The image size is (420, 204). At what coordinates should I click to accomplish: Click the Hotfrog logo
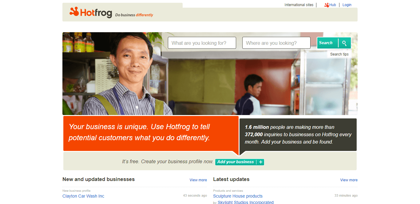[91, 12]
